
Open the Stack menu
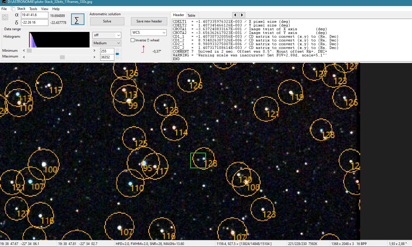21,9
